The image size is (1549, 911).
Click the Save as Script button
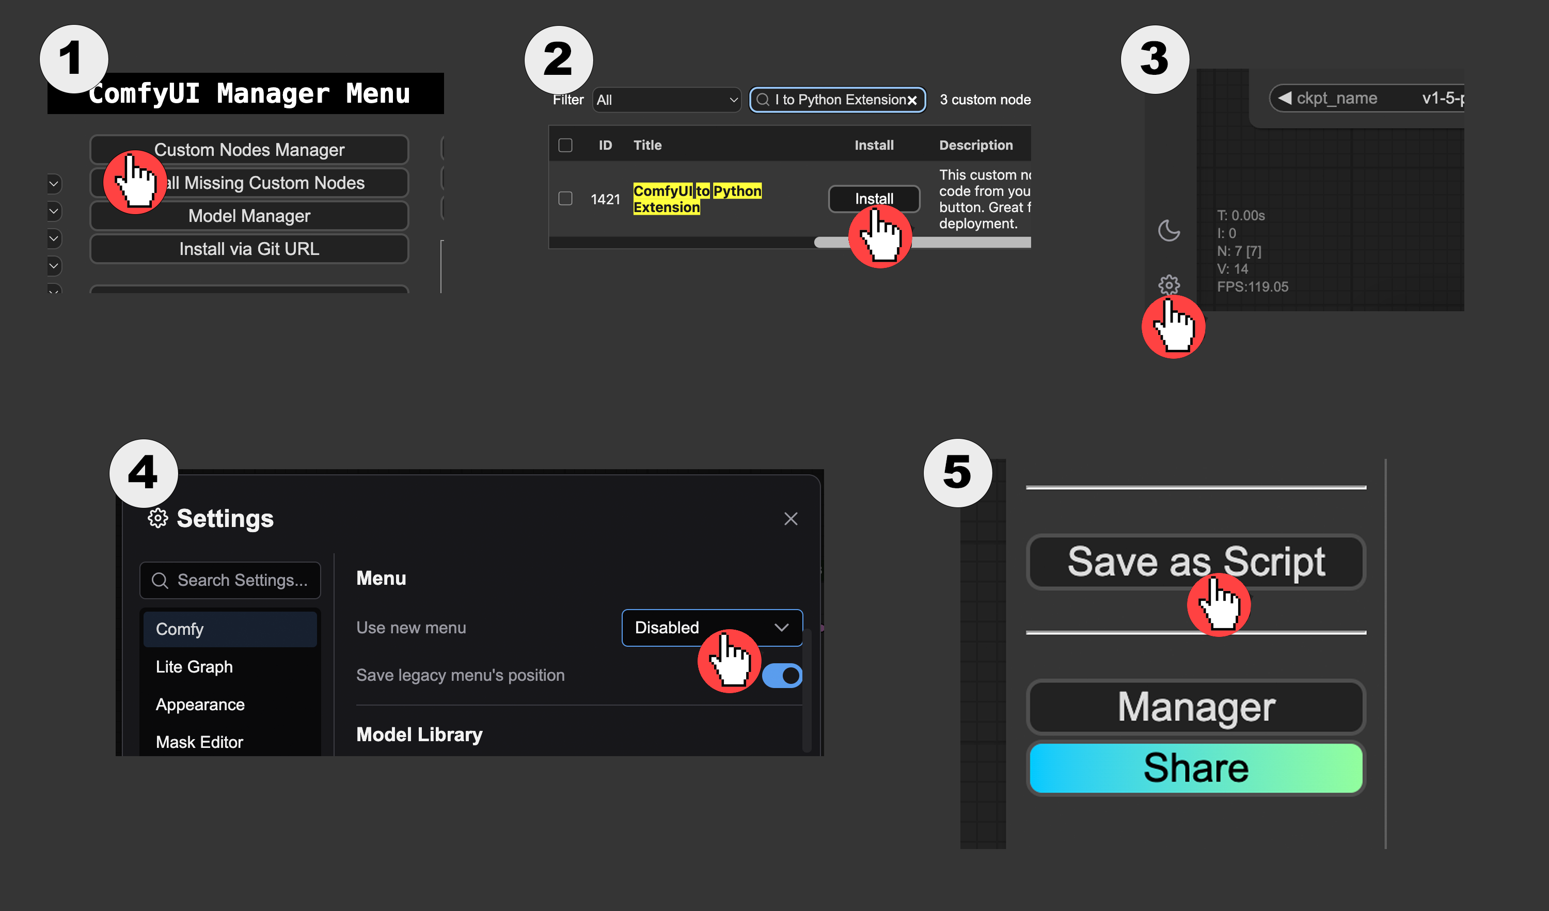tap(1195, 562)
